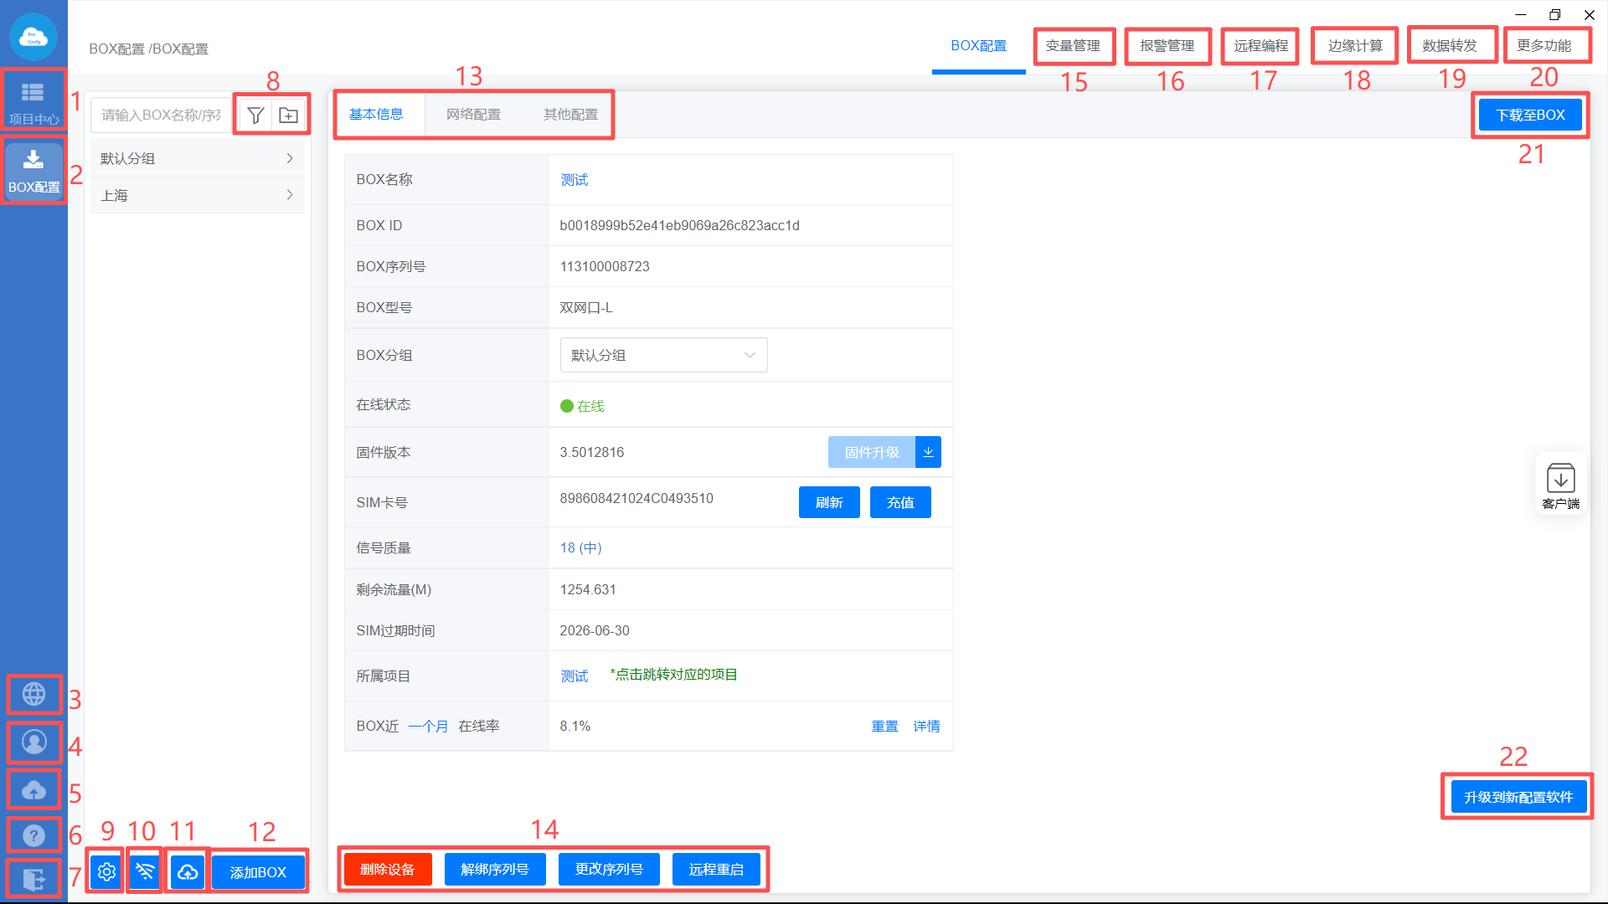The height and width of the screenshot is (904, 1608).
Task: Click the globe language icon in sidebar
Action: coord(33,694)
